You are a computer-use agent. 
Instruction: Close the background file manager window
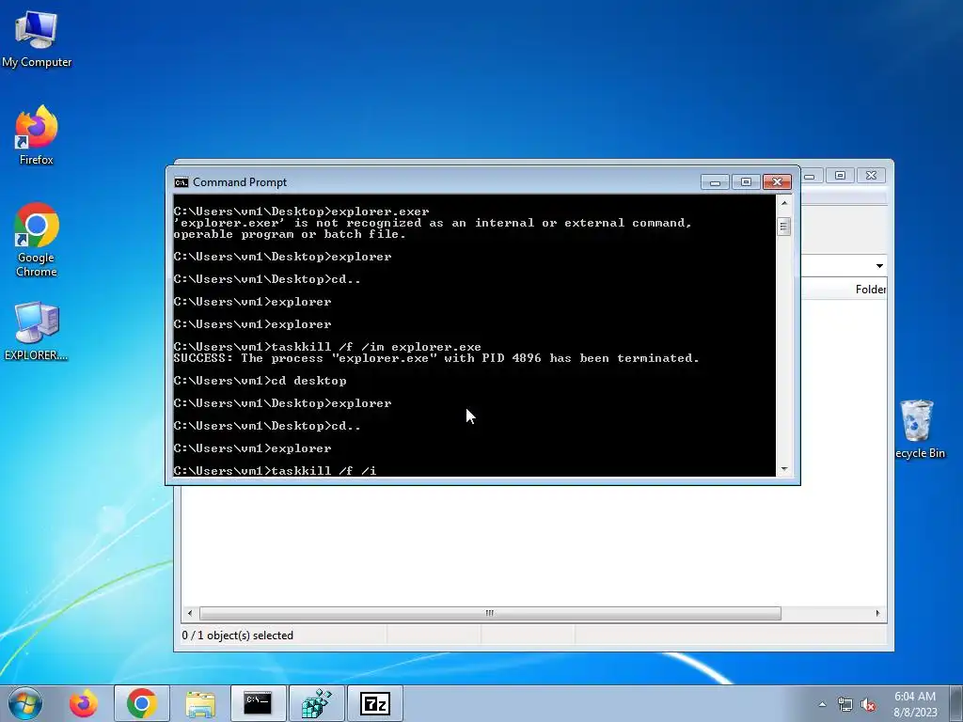[871, 176]
